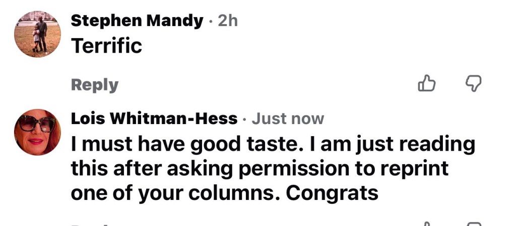Open Stephen Mandy's profile picture
The width and height of the screenshot is (516, 226).
[37, 34]
